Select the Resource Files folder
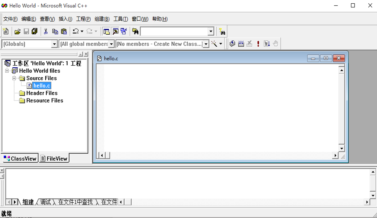The height and width of the screenshot is (218, 377). pyautogui.click(x=45, y=100)
